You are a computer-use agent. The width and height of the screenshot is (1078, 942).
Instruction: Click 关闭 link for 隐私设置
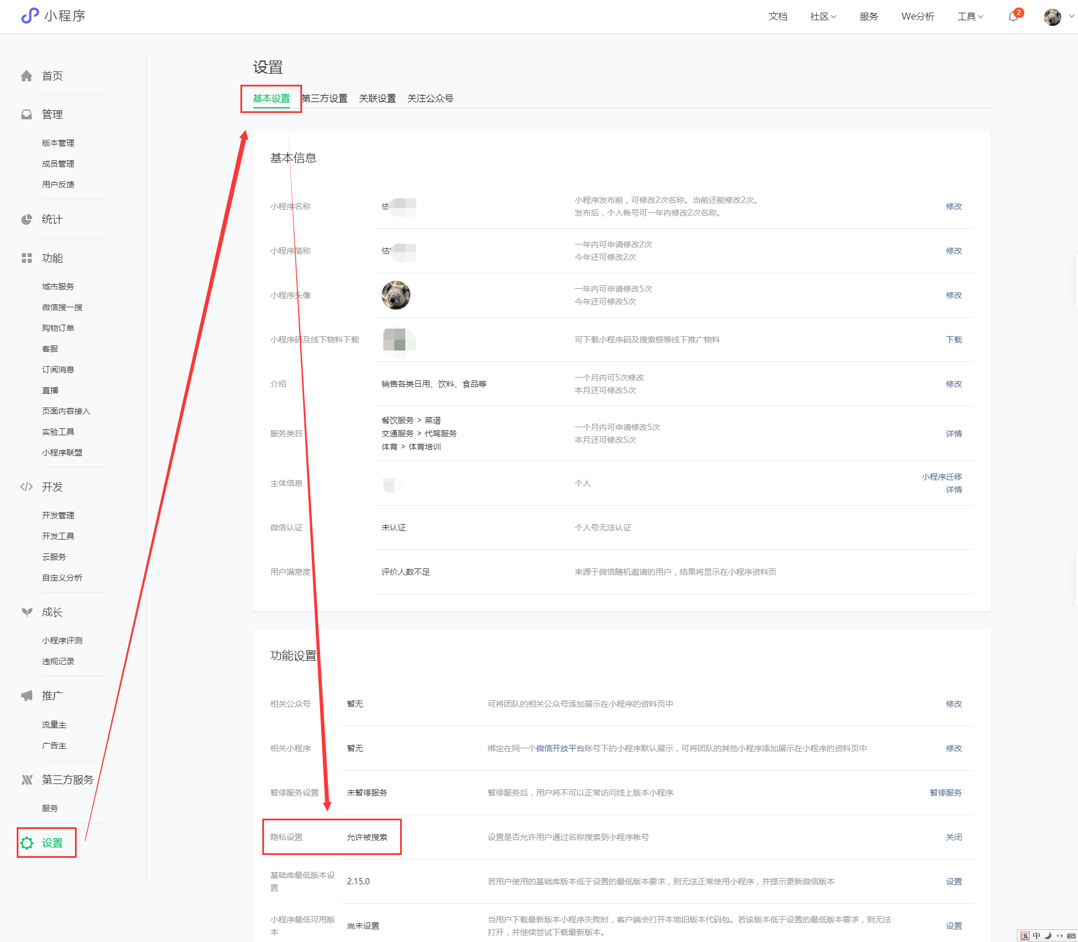pyautogui.click(x=953, y=837)
